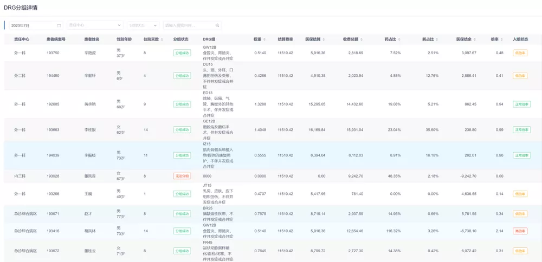The width and height of the screenshot is (542, 262).
Task: Click 分组成功 tag for patient 193750
Action: (182, 53)
